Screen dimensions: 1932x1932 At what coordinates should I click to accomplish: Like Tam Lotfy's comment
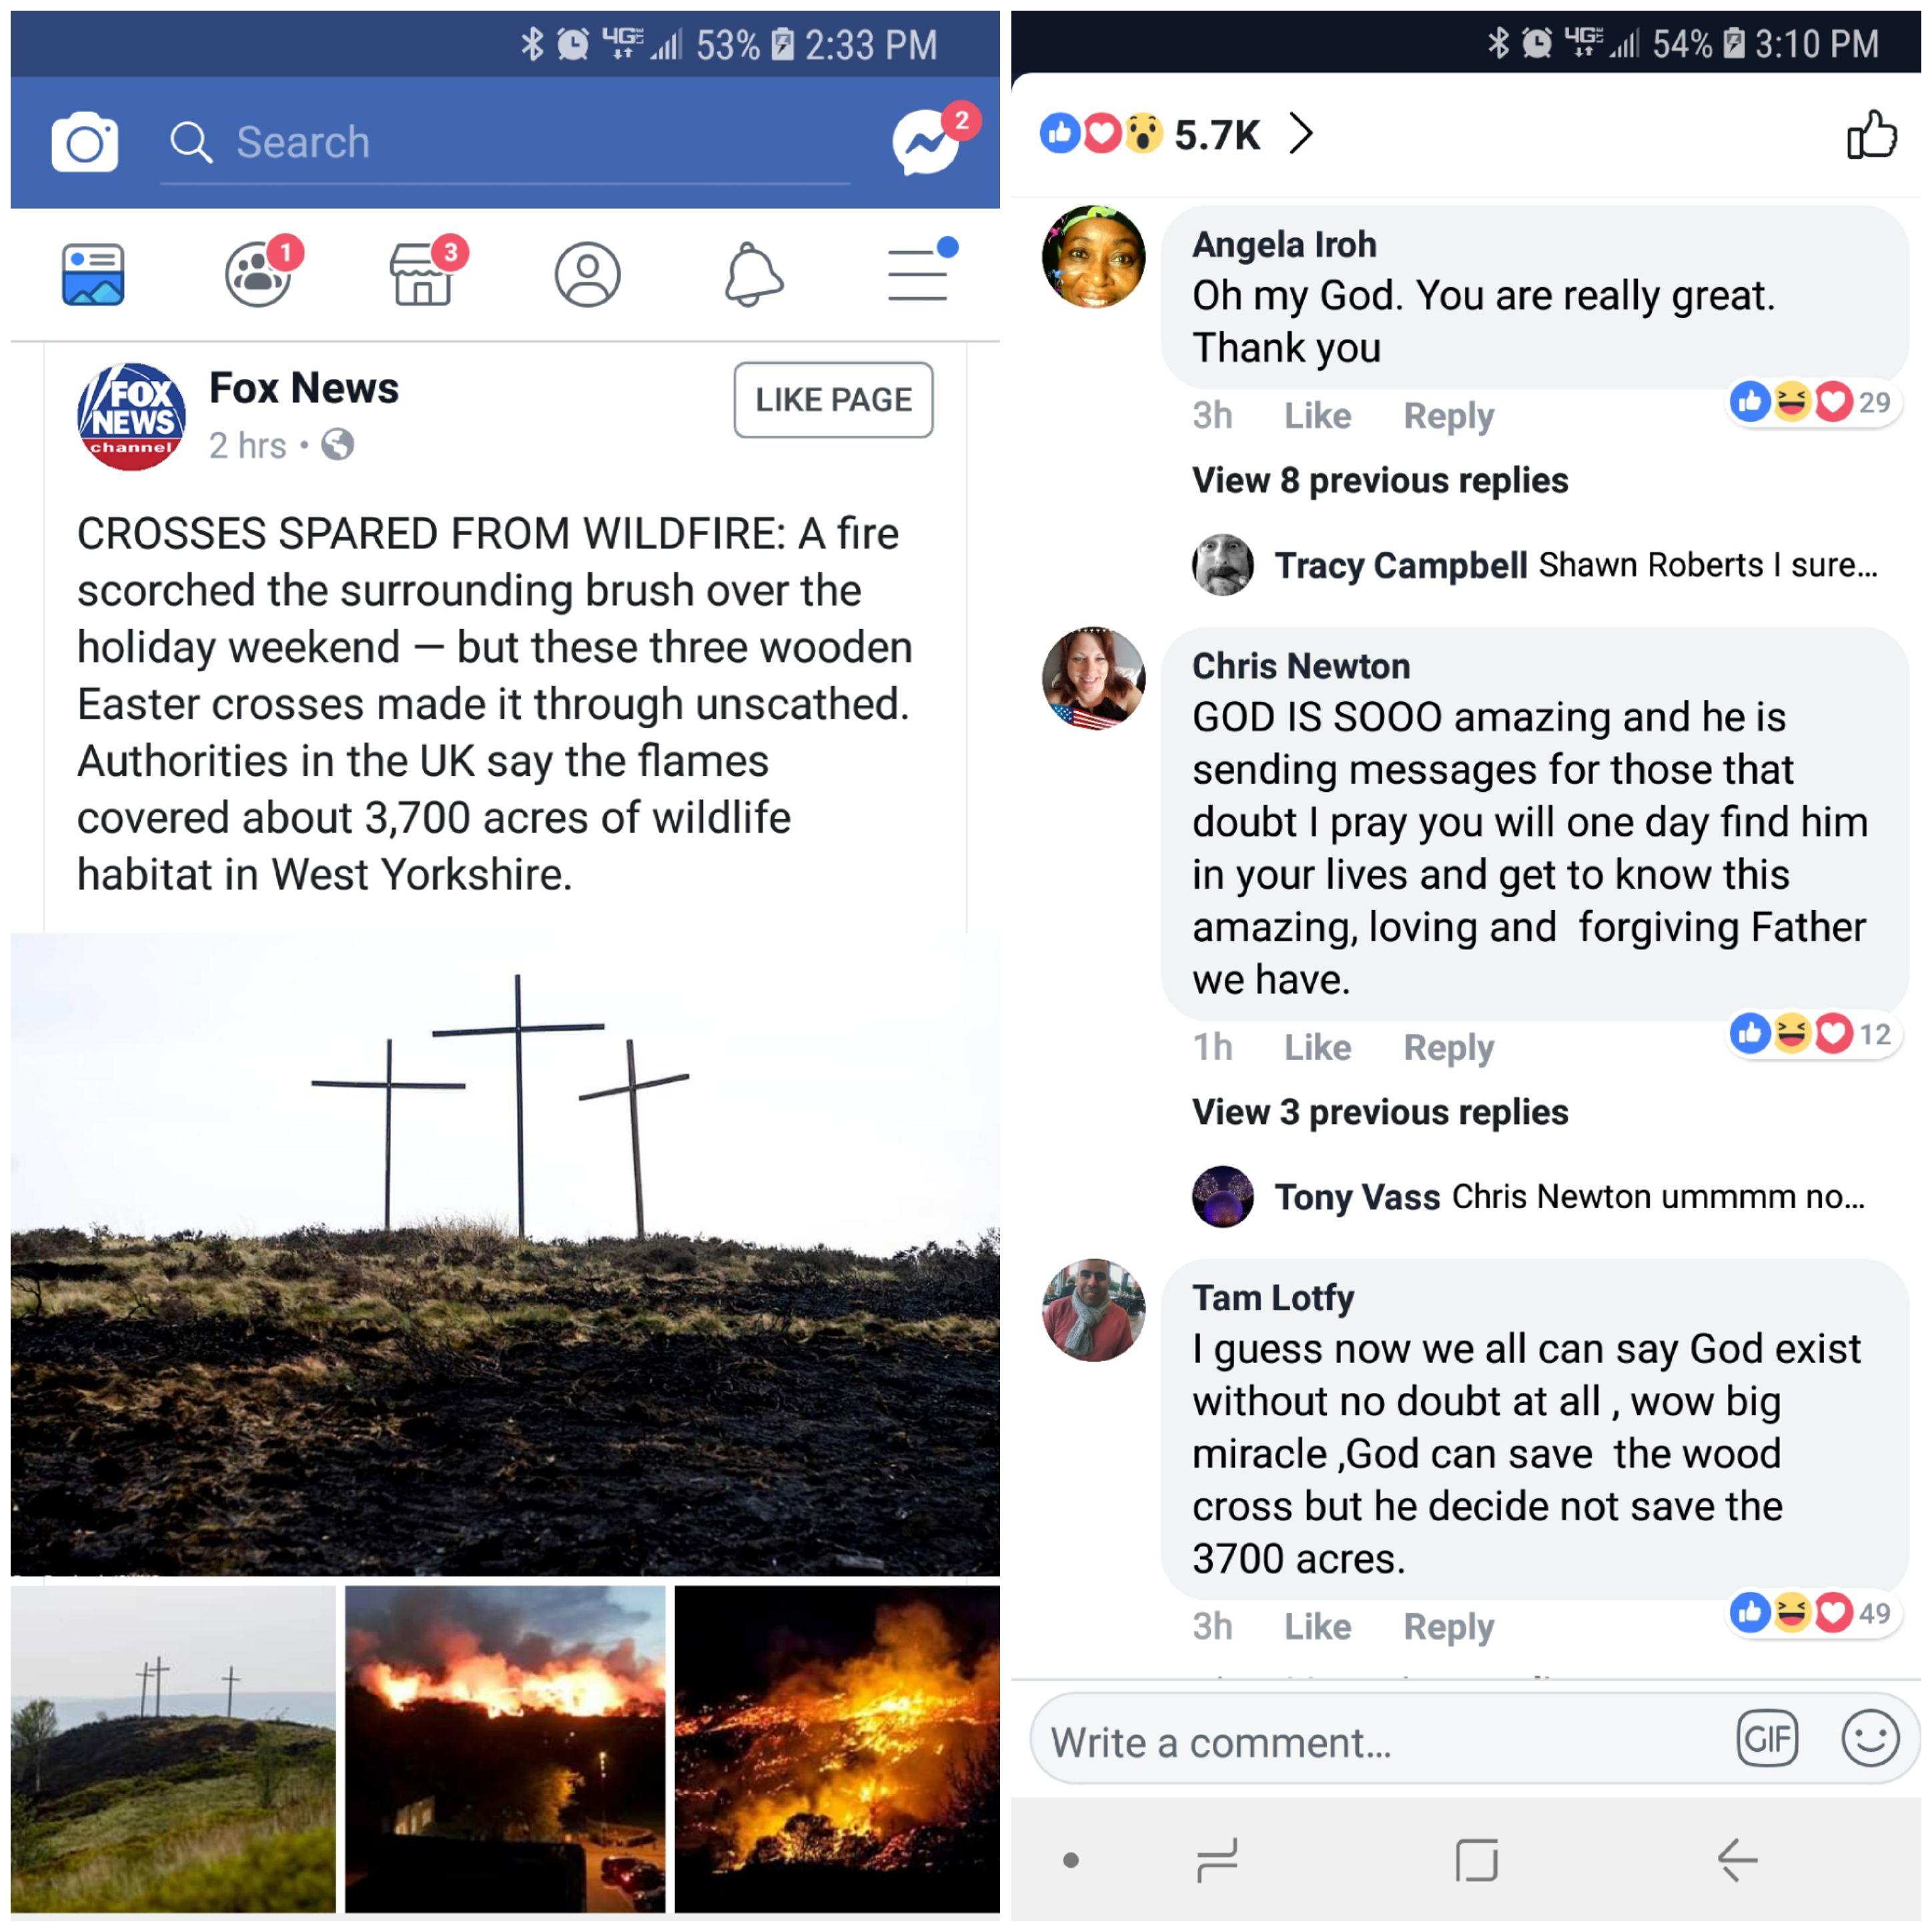tap(1317, 1627)
